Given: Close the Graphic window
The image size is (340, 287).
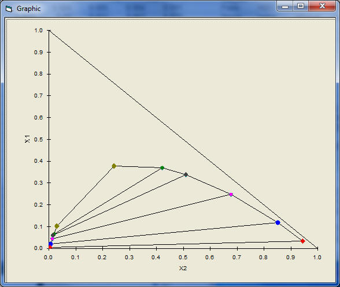Looking at the screenshot, I should pos(322,6).
